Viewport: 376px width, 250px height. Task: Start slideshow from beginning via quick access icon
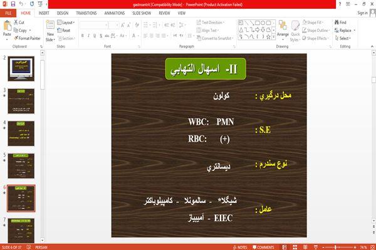tap(40, 4)
